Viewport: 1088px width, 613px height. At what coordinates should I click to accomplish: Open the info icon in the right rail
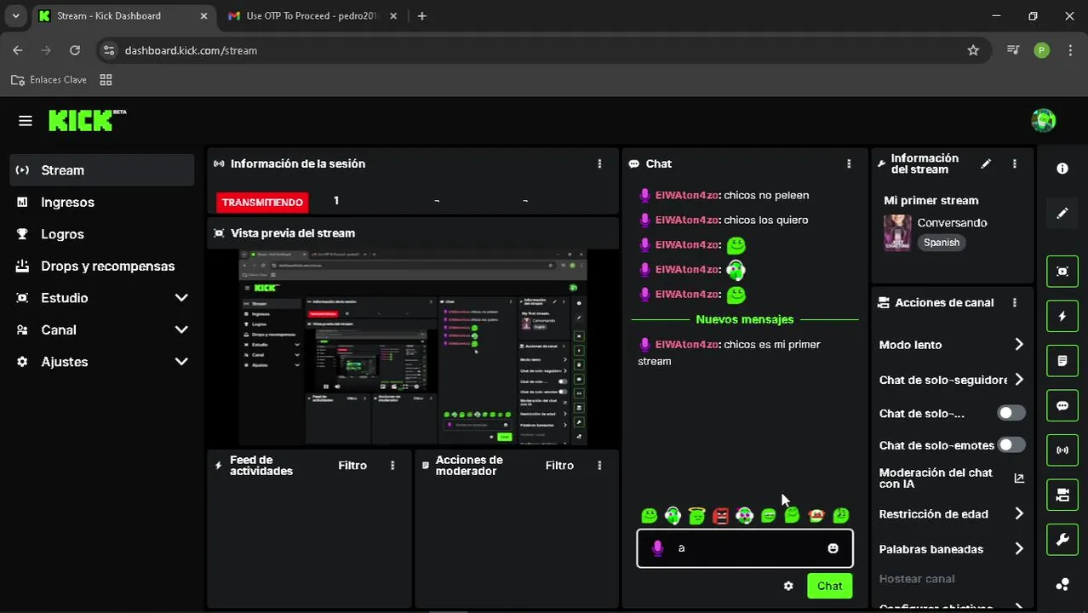pos(1062,169)
